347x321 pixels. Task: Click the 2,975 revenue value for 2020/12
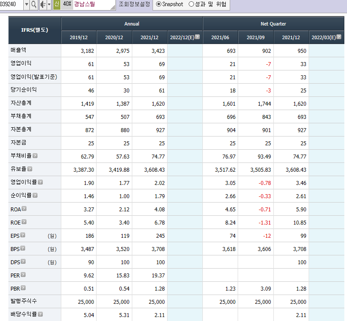(x=123, y=51)
